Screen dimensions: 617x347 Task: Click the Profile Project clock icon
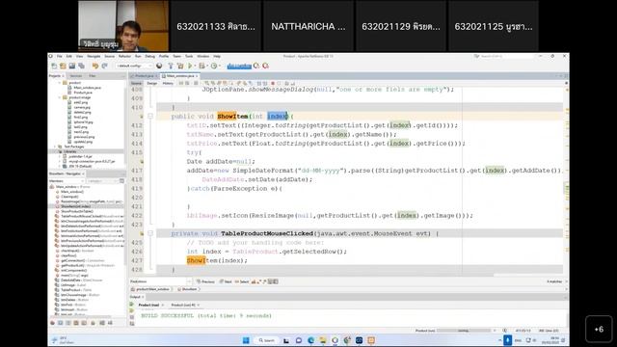pos(214,66)
